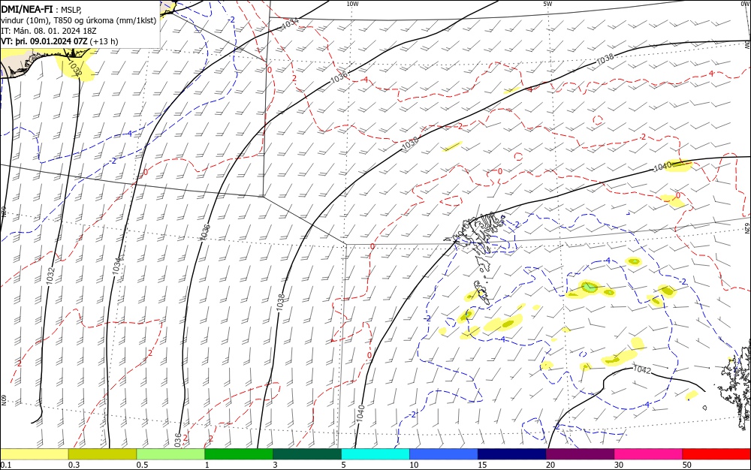Click the "VT: þri. 09.01.2024 07Z" valid time
This screenshot has width=751, height=470.
click(x=44, y=41)
